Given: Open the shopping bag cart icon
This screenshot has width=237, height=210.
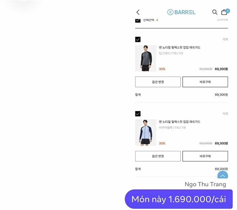Looking at the screenshot, I should point(224,12).
